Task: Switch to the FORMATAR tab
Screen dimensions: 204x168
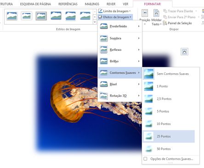Action: click(153, 4)
